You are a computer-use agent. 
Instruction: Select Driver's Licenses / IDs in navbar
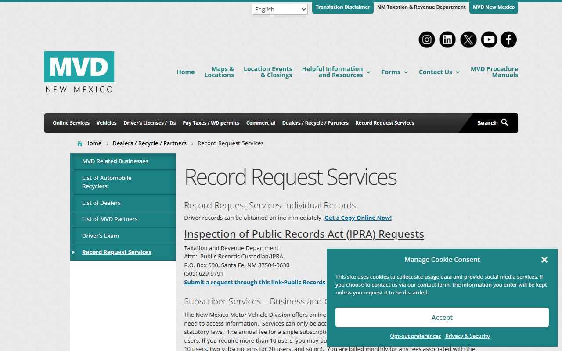[150, 123]
